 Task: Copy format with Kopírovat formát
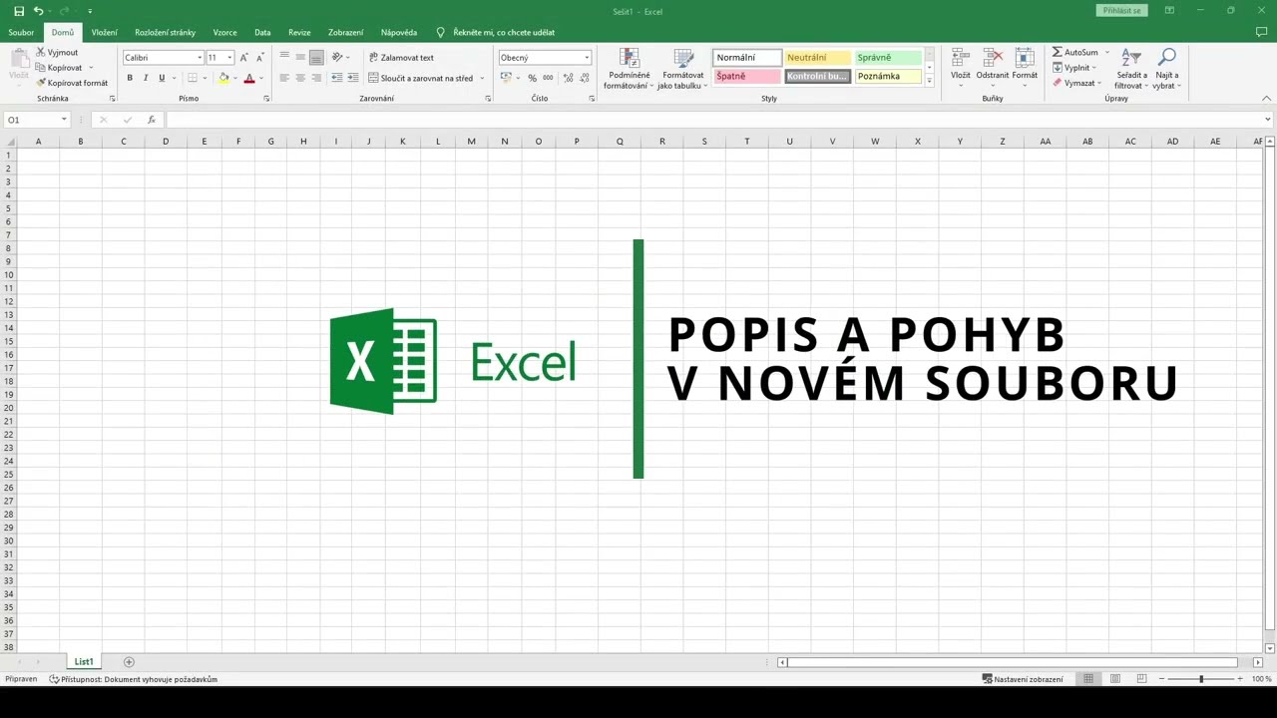72,83
